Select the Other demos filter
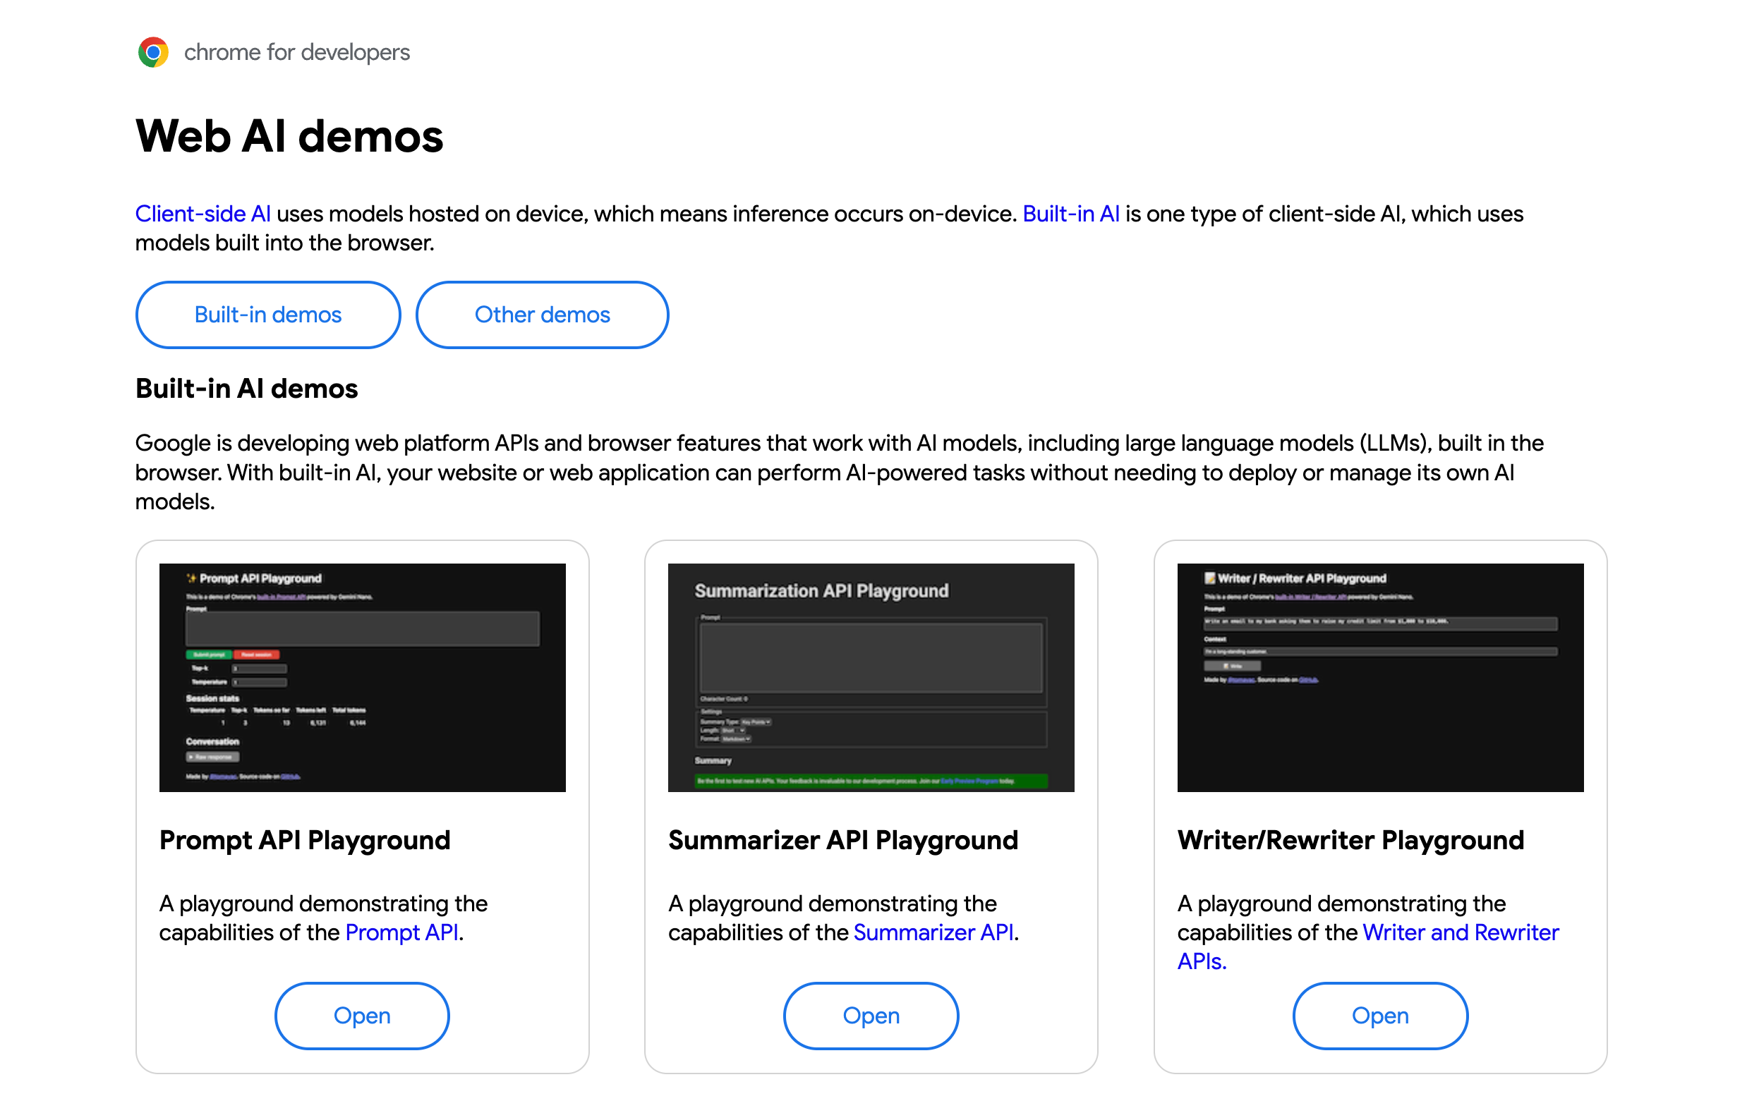 coord(542,315)
